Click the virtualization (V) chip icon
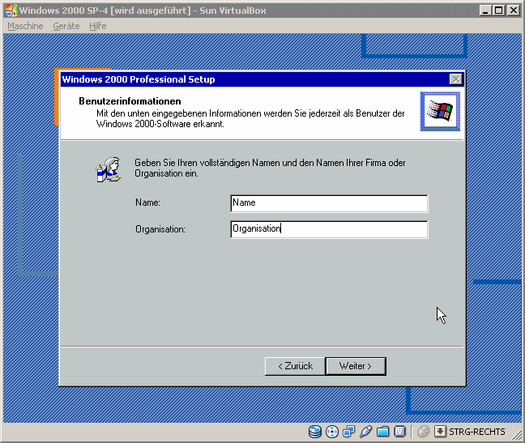The image size is (525, 443). (x=399, y=432)
